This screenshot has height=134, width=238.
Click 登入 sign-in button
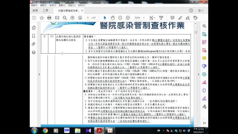click(x=201, y=10)
